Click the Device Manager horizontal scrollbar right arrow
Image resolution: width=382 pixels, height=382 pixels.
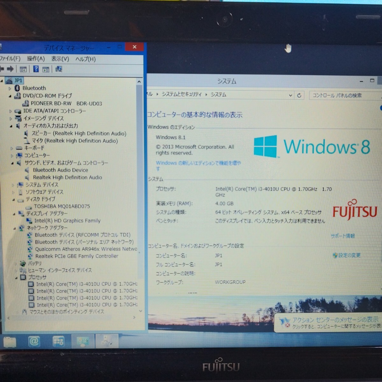[x=134, y=317]
